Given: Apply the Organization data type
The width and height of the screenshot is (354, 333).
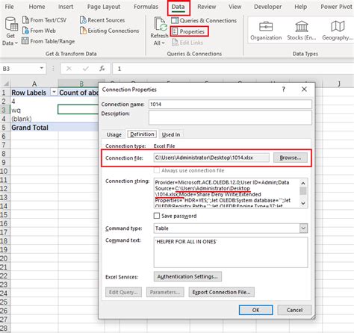Looking at the screenshot, I should [x=266, y=31].
